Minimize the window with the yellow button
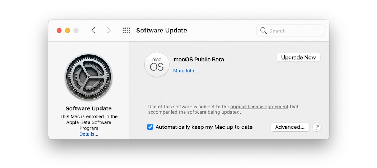 [67, 31]
